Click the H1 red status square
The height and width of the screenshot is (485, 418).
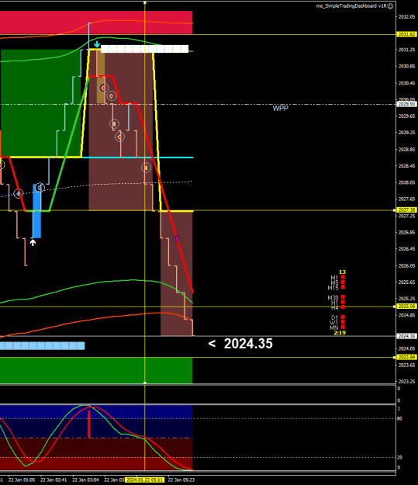pyautogui.click(x=343, y=302)
